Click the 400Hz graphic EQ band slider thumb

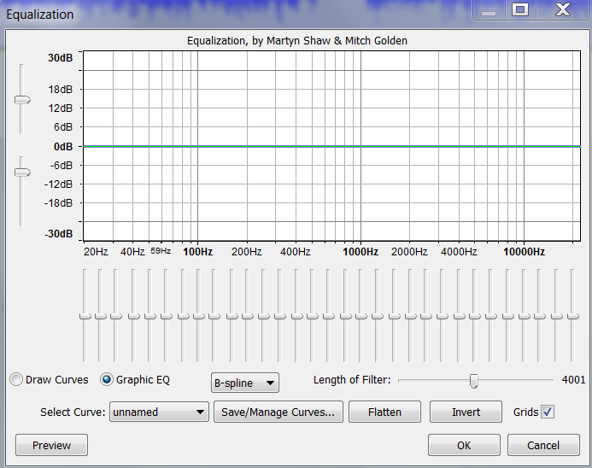coord(296,316)
